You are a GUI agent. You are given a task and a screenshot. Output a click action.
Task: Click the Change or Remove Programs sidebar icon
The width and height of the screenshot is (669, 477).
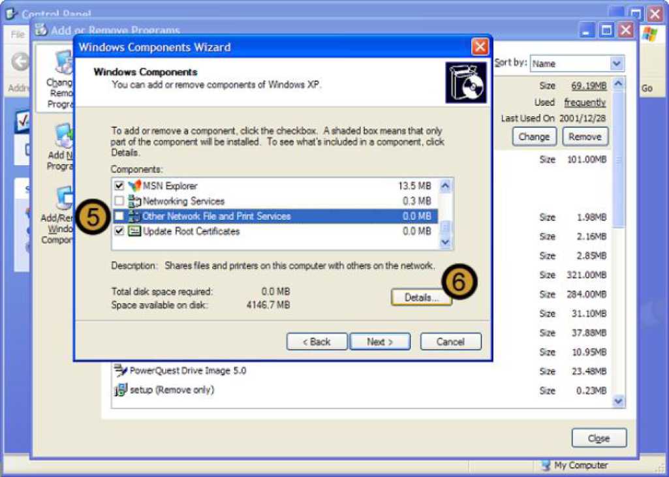click(x=64, y=62)
